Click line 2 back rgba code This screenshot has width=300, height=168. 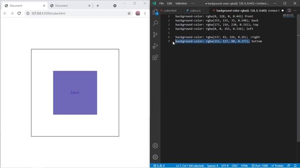(x=217, y=21)
